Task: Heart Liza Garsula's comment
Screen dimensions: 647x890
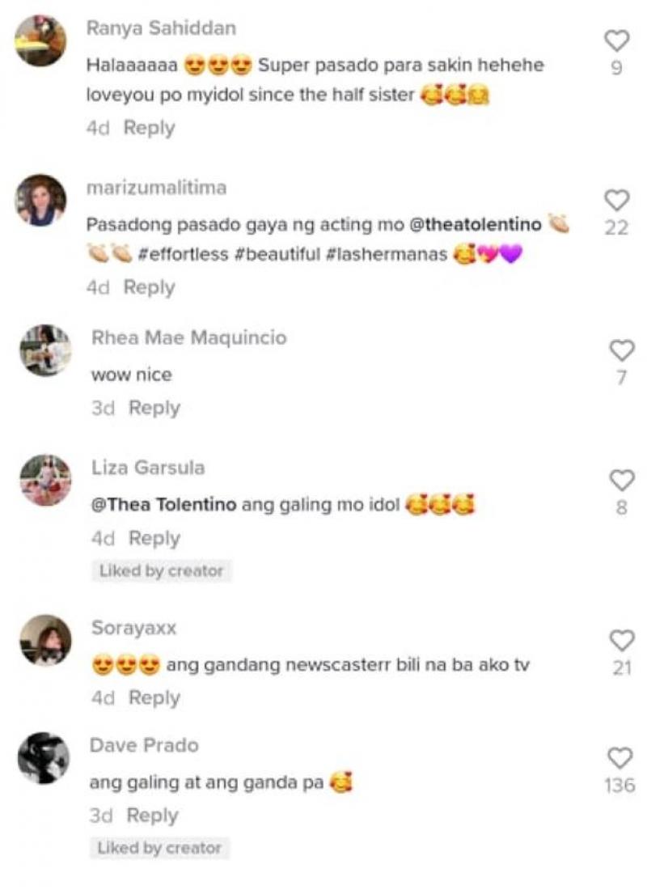Action: point(621,481)
